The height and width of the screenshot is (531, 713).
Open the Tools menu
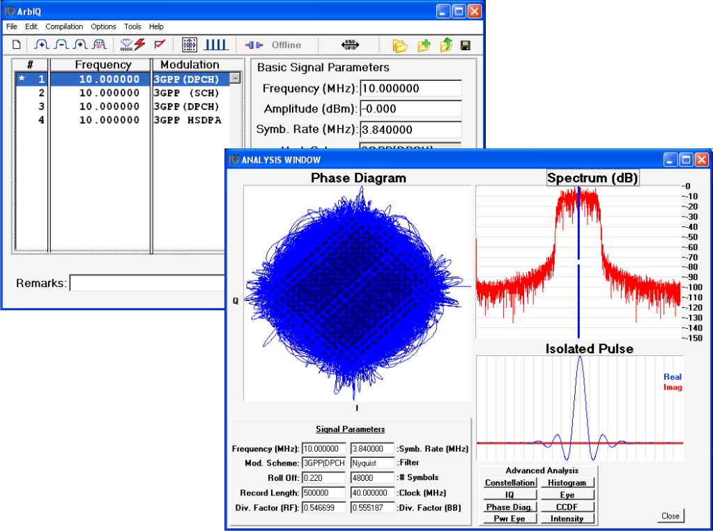click(x=132, y=26)
